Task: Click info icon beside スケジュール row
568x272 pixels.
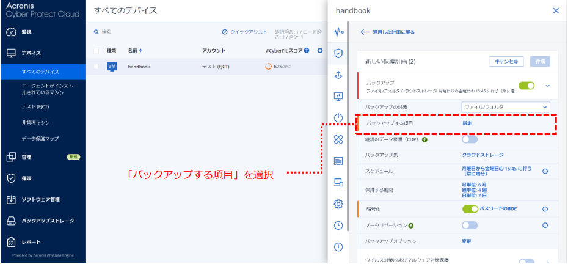Action: coord(545,171)
